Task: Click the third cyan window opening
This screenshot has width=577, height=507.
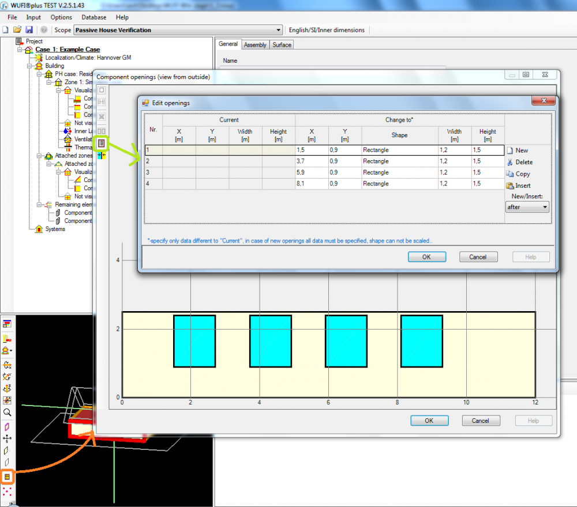Action: (346, 341)
